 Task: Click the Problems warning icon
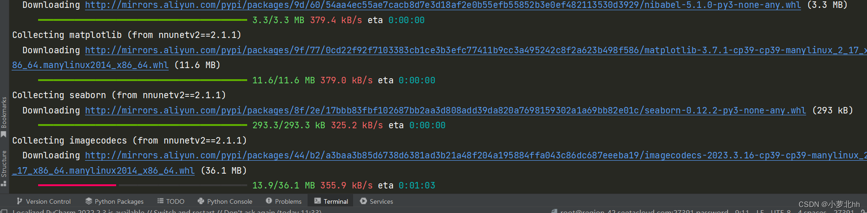point(269,201)
